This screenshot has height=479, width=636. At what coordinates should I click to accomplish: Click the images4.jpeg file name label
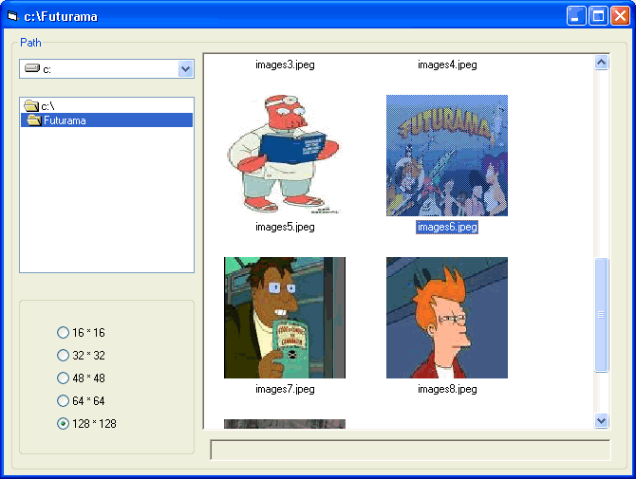[447, 64]
